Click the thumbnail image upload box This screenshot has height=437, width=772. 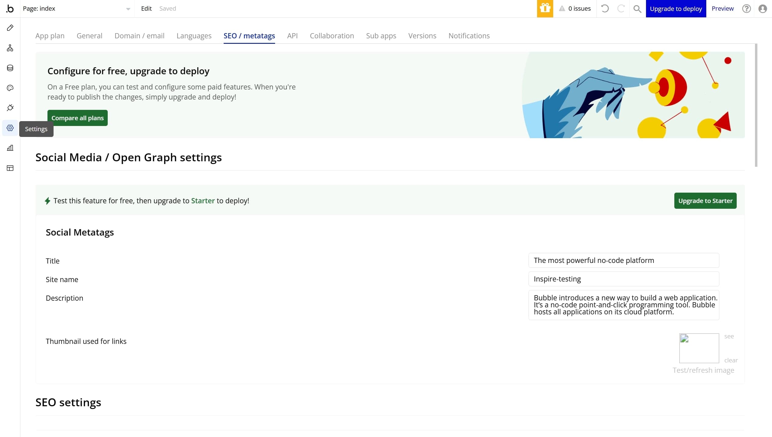699,348
